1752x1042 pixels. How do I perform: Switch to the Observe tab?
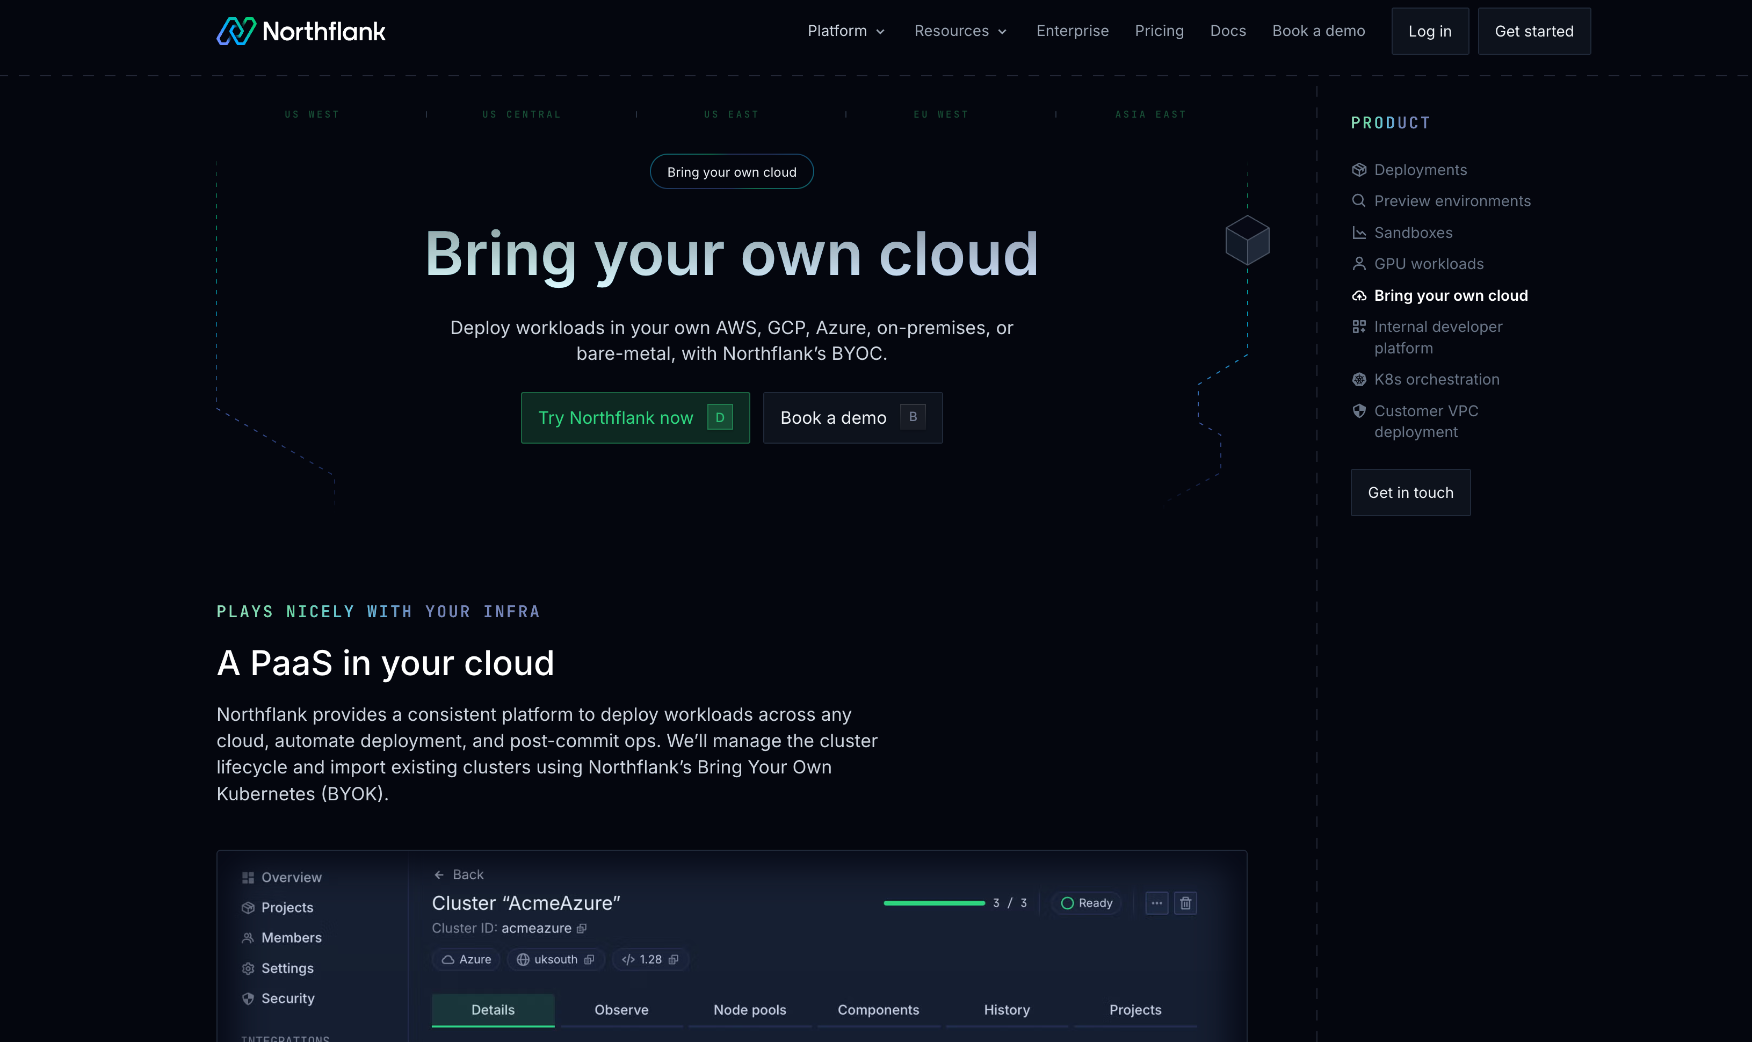point(621,1010)
